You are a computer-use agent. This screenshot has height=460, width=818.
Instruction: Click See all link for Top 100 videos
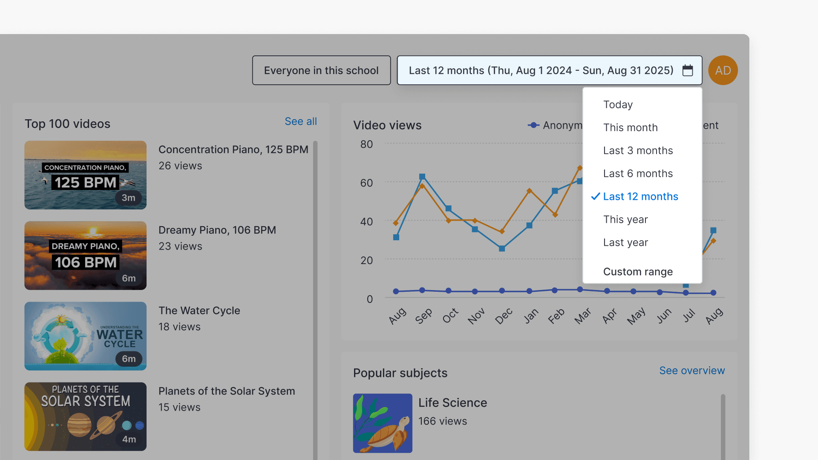coord(301,121)
